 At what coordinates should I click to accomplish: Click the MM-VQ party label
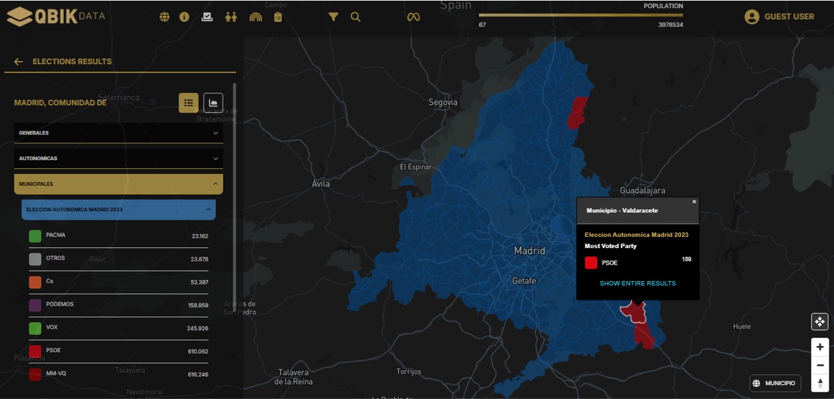pyautogui.click(x=56, y=374)
